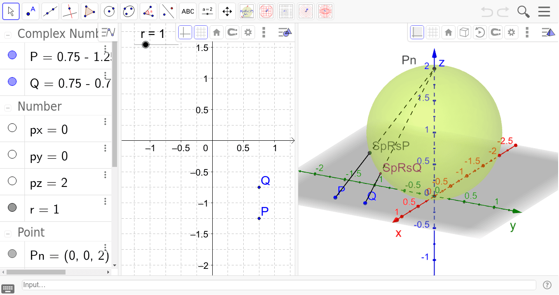This screenshot has width=559, height=295.
Task: Open the three-dot menu next to pz
Action: (x=105, y=175)
